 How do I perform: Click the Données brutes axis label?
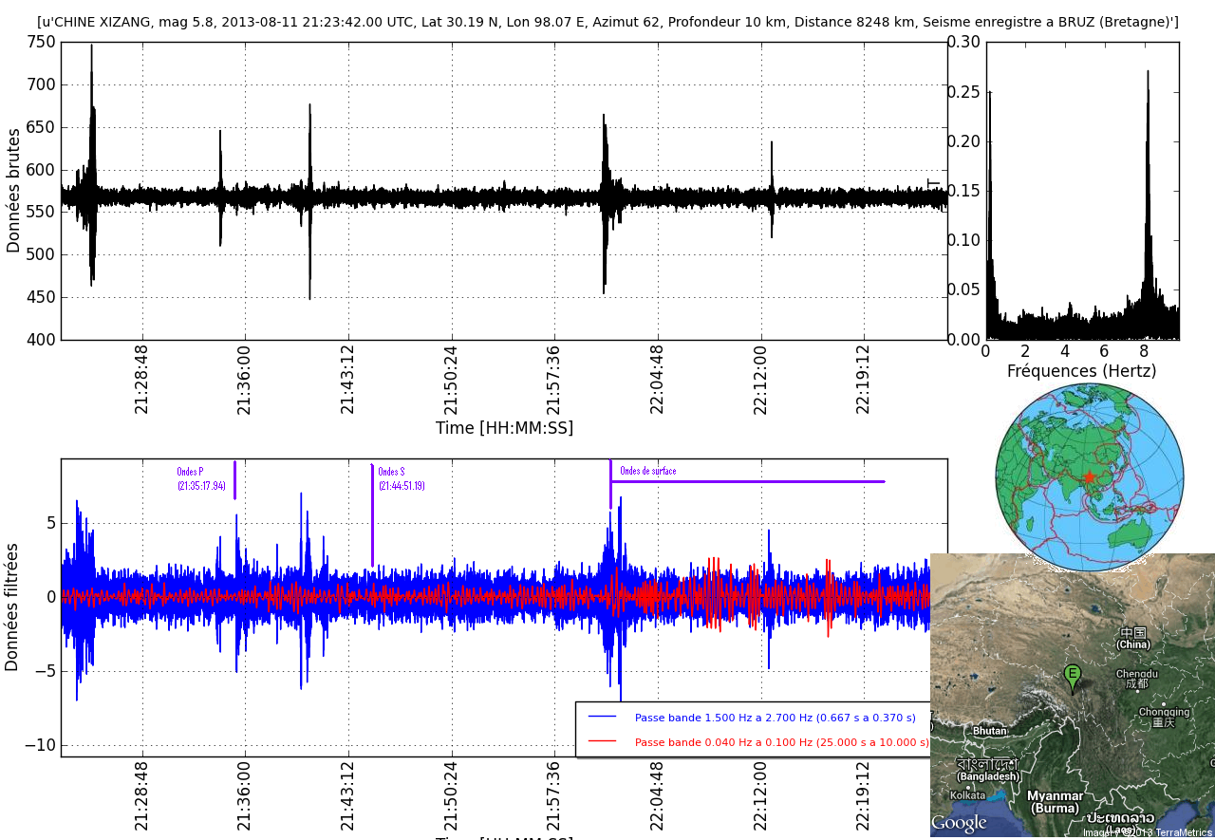(x=13, y=191)
